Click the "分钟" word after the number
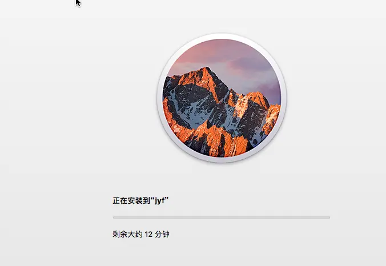The height and width of the screenshot is (266, 386). pos(162,234)
